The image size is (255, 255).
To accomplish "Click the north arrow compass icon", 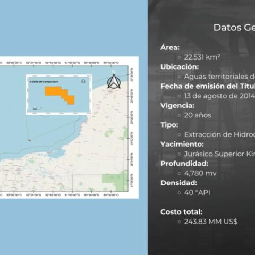I will (x=114, y=81).
